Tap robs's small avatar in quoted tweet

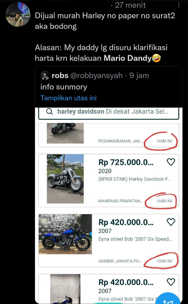coord(45,76)
